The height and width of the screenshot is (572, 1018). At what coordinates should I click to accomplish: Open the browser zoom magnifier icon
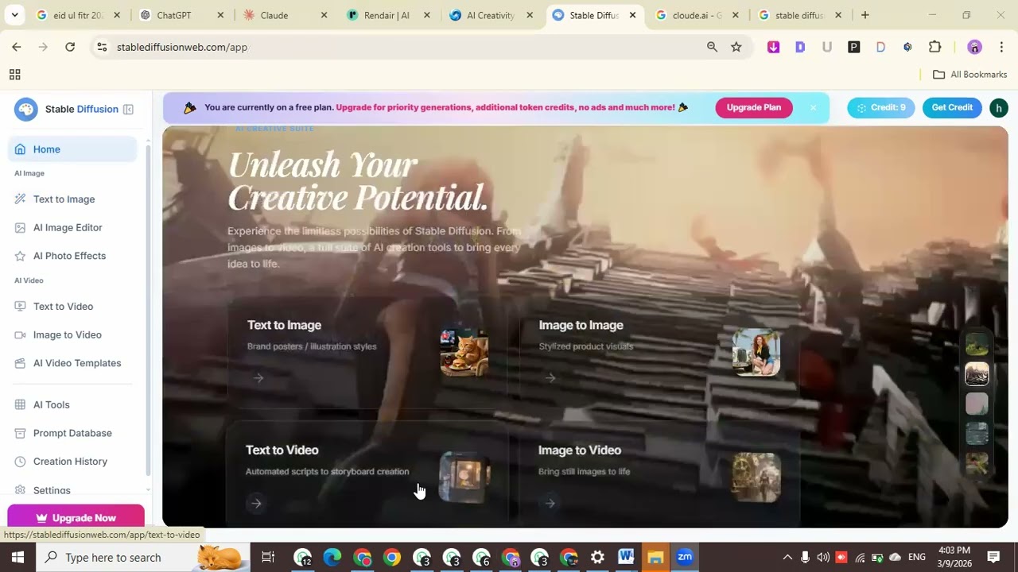coord(713,47)
